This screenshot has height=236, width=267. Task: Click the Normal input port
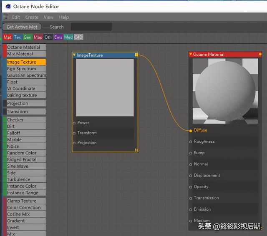pyautogui.click(x=191, y=164)
